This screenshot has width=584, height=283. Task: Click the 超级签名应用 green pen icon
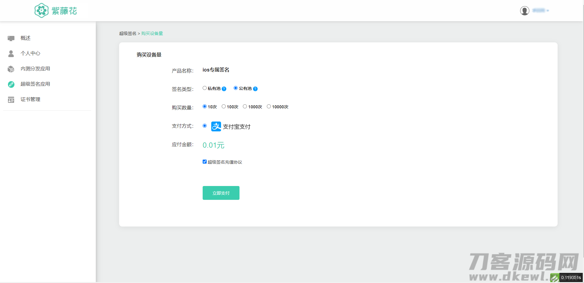coord(11,84)
